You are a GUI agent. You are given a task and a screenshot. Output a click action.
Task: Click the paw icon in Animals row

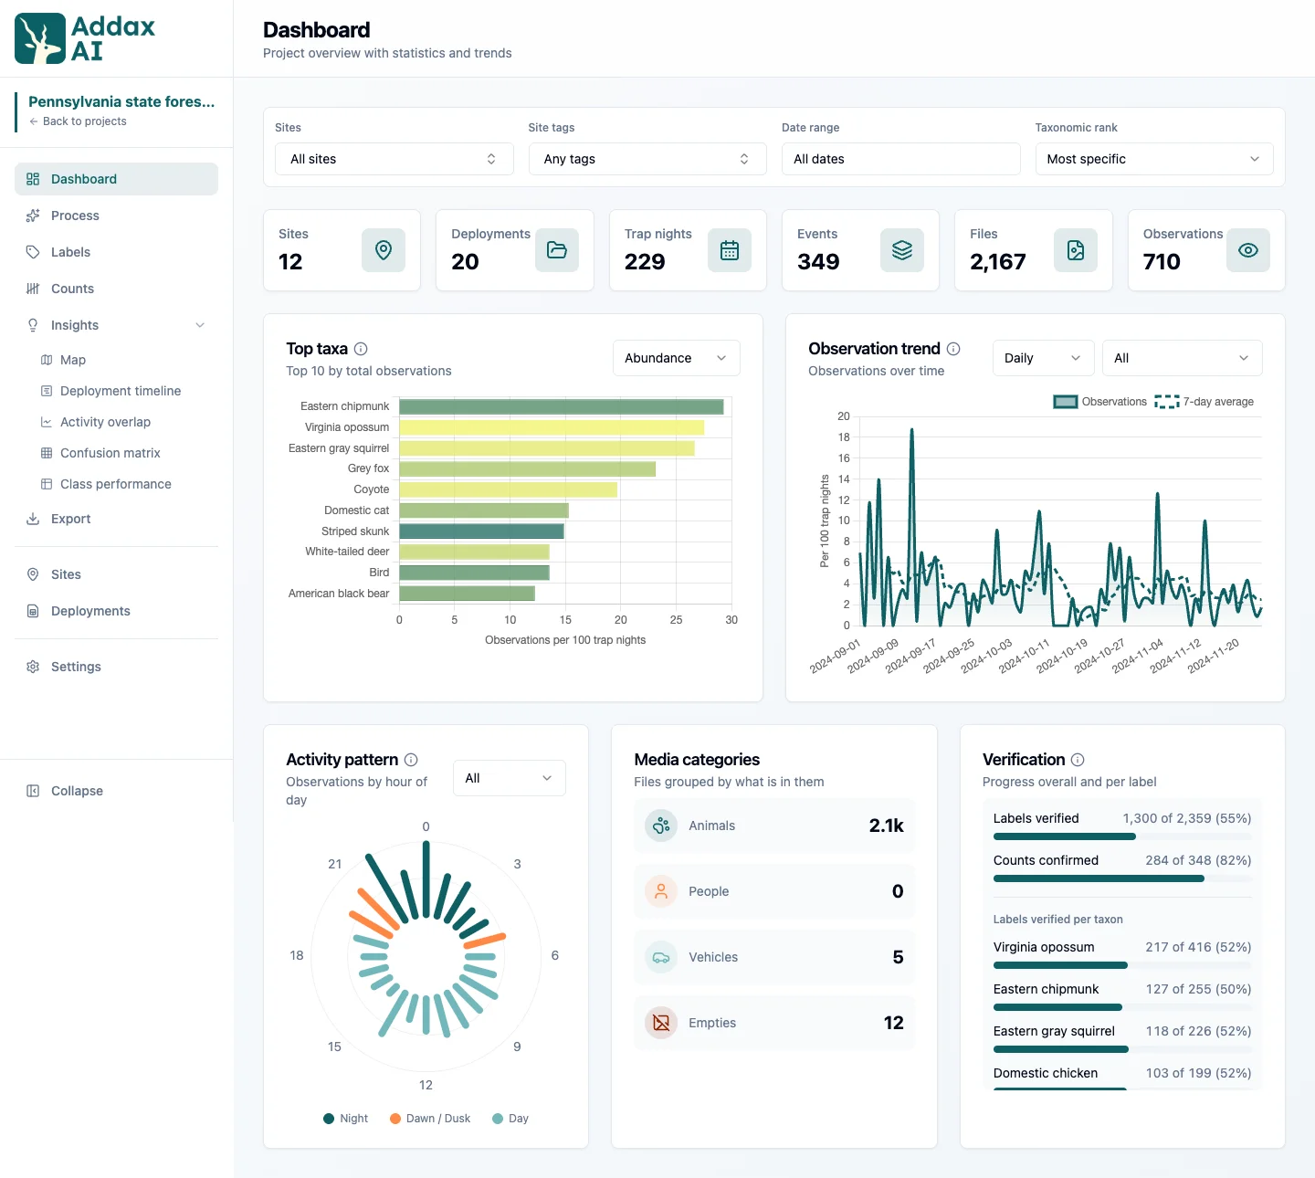click(x=661, y=826)
